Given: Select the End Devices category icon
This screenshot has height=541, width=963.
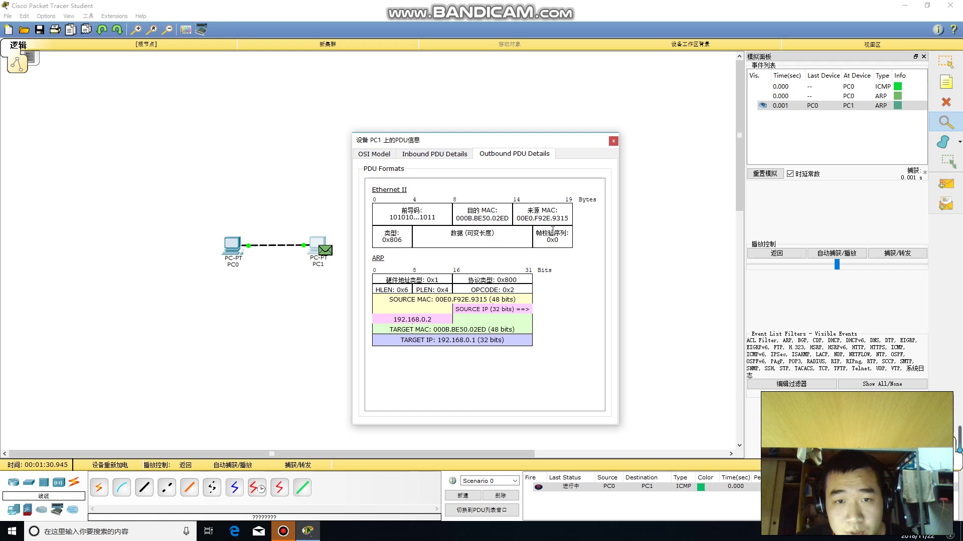Looking at the screenshot, I should click(14, 510).
